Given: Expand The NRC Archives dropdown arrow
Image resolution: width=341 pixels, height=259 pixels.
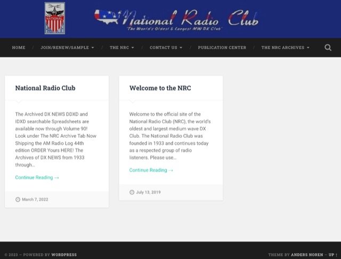Looking at the screenshot, I should coord(308,48).
